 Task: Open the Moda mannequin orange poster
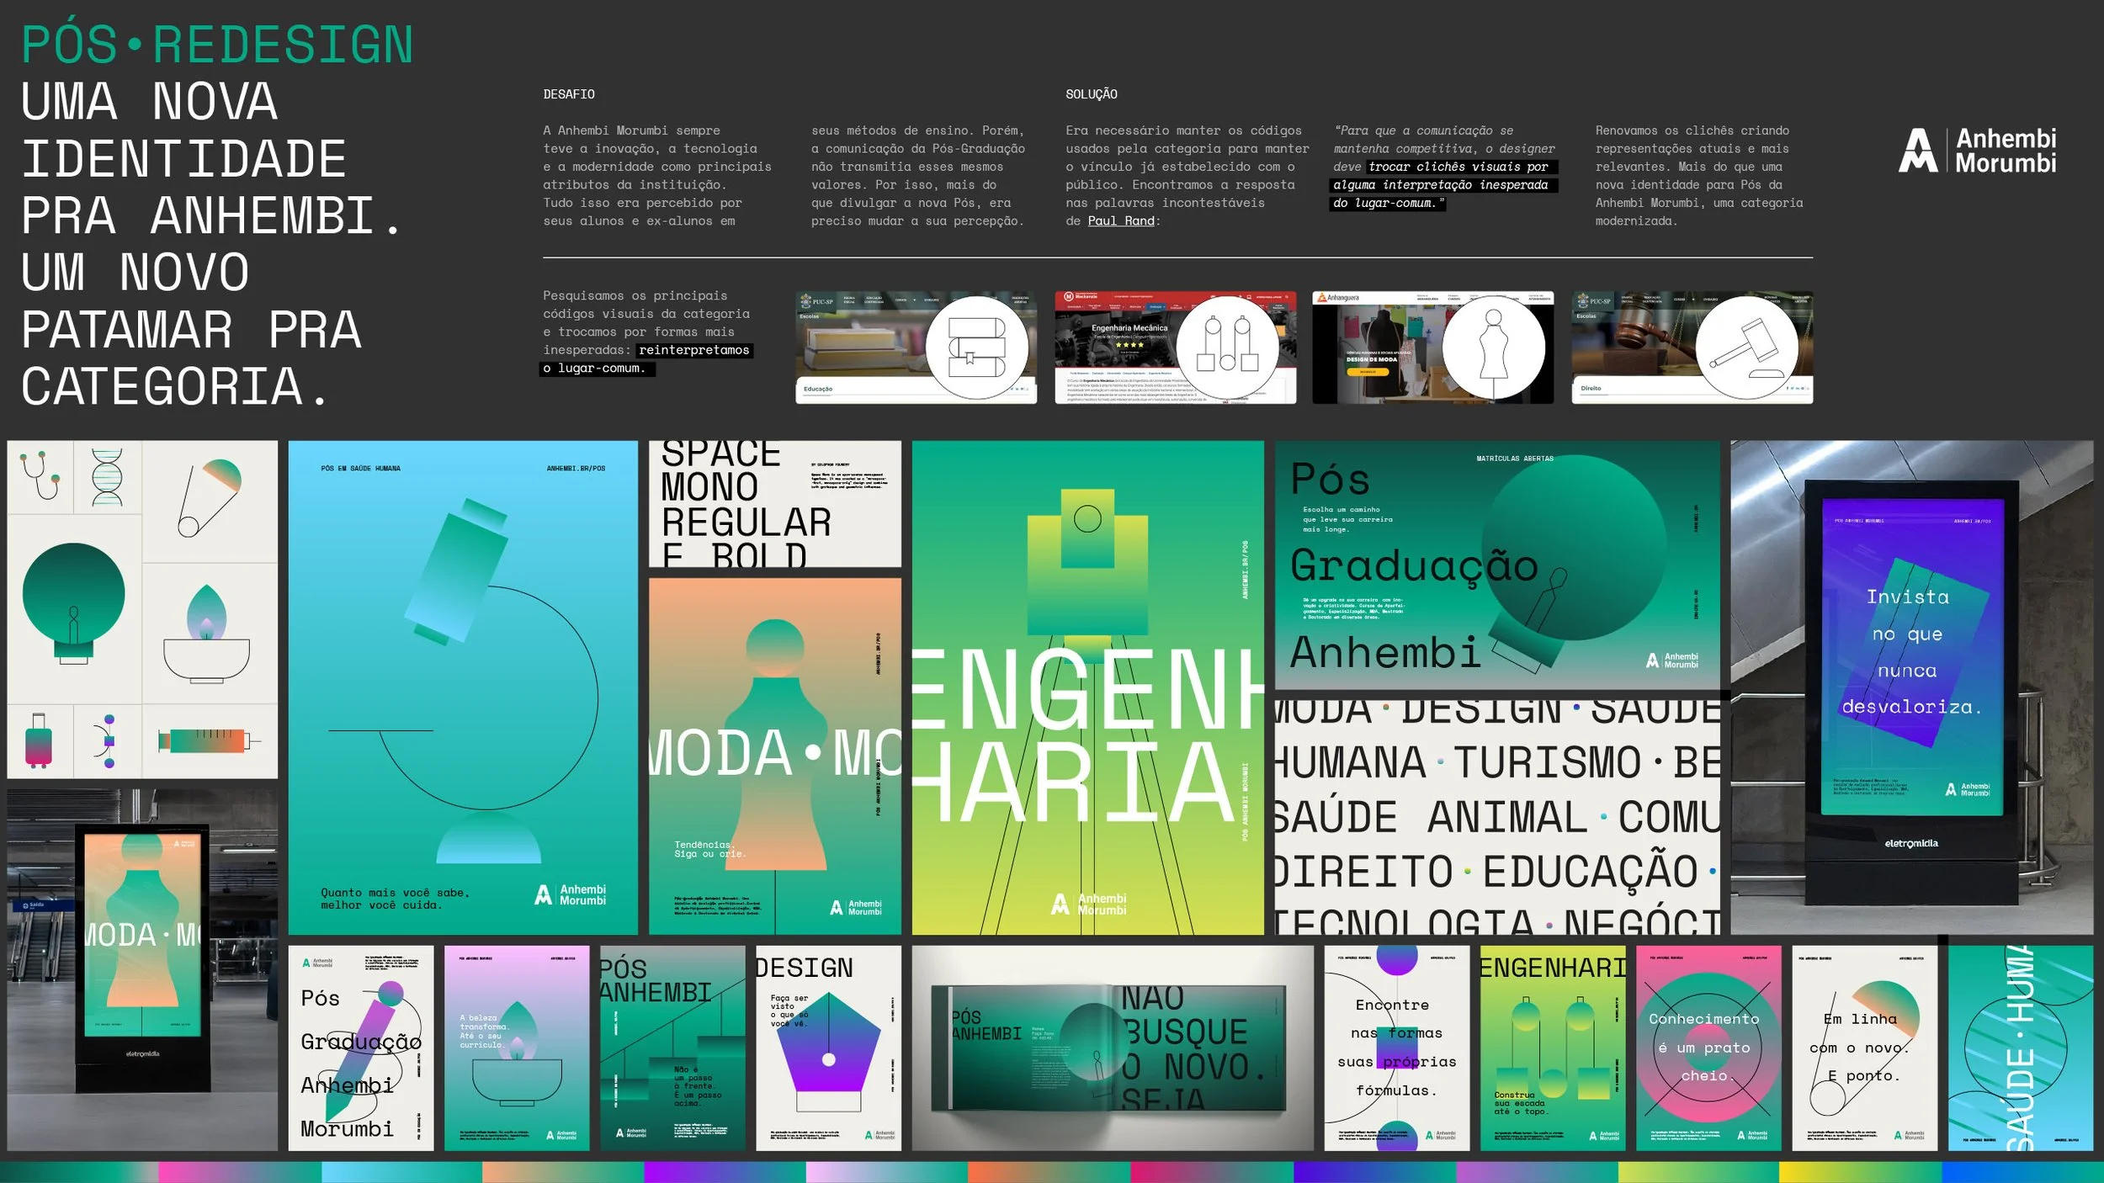click(x=774, y=756)
